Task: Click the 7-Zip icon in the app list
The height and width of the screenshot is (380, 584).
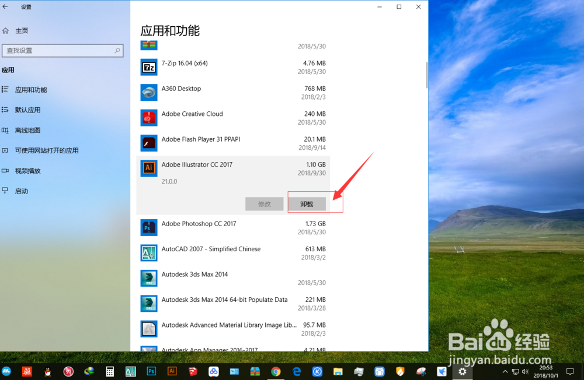Action: [148, 67]
